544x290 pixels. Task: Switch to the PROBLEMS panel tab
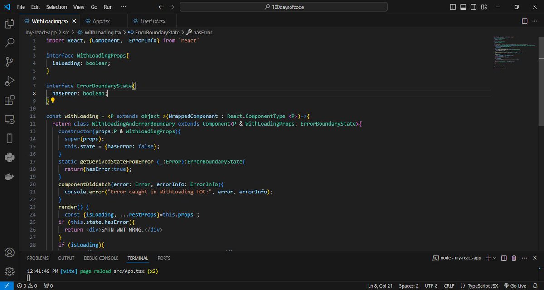38,258
